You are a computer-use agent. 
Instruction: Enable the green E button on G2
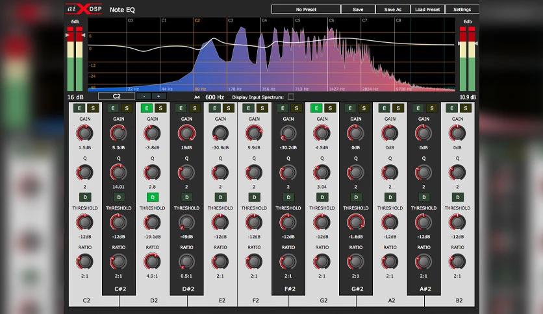click(316, 108)
